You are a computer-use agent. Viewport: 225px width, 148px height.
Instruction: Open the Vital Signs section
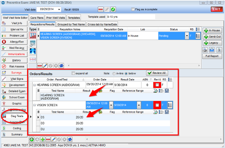coord(14,79)
